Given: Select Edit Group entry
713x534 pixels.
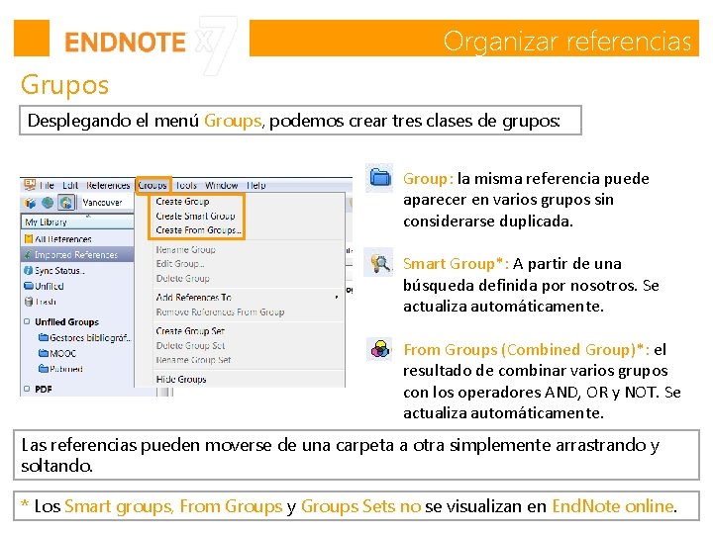Looking at the screenshot, I should pyautogui.click(x=180, y=264).
